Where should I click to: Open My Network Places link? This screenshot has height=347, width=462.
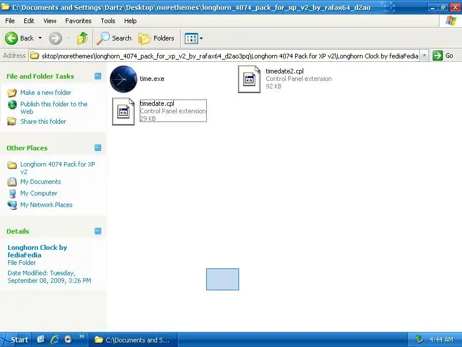[x=46, y=205]
